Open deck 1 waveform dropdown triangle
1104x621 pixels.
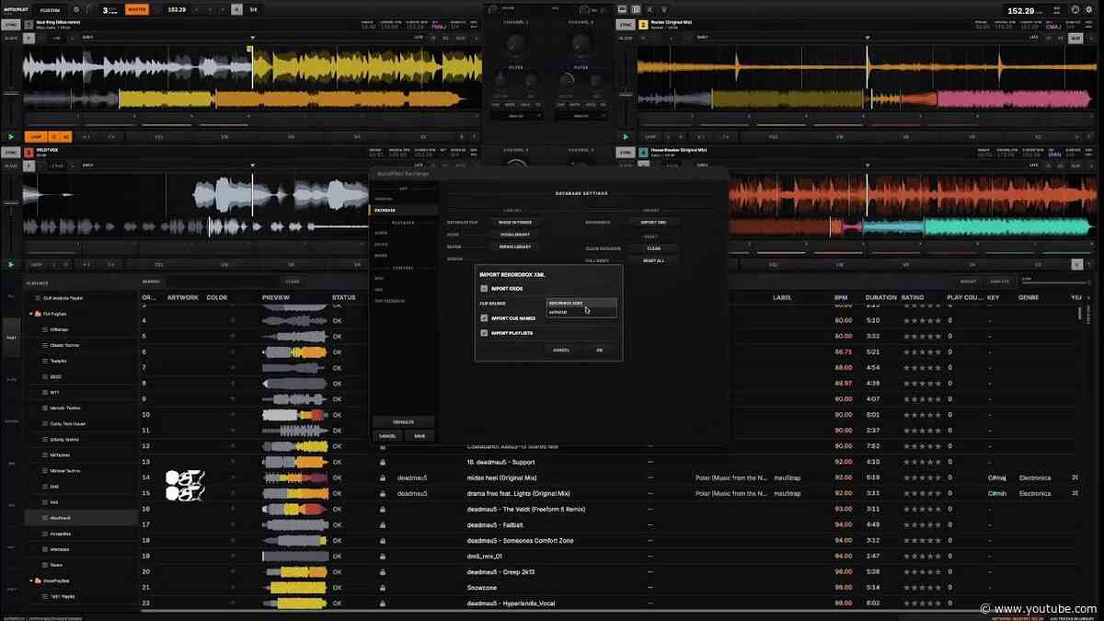253,38
